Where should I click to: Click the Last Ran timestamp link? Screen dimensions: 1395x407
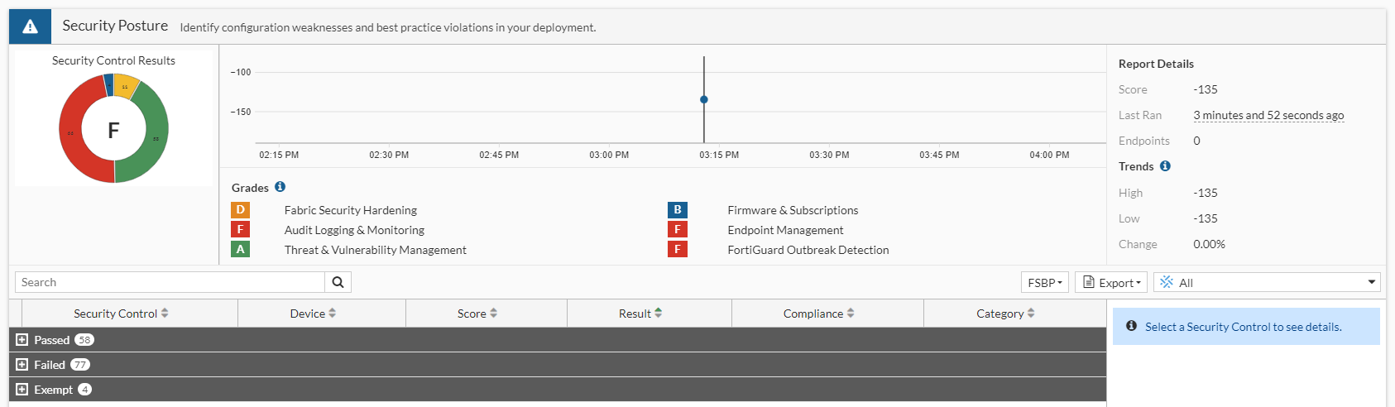point(1268,116)
